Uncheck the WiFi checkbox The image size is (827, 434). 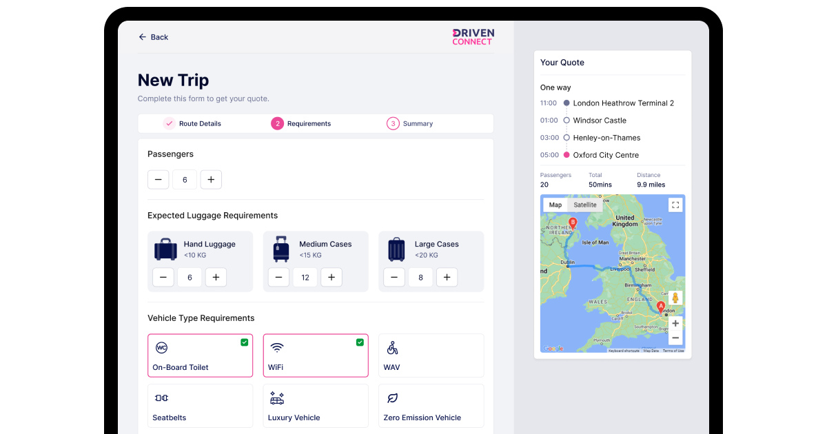point(360,342)
